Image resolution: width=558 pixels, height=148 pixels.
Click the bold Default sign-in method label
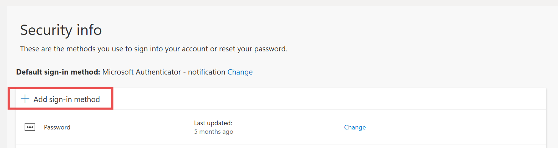[x=58, y=72]
